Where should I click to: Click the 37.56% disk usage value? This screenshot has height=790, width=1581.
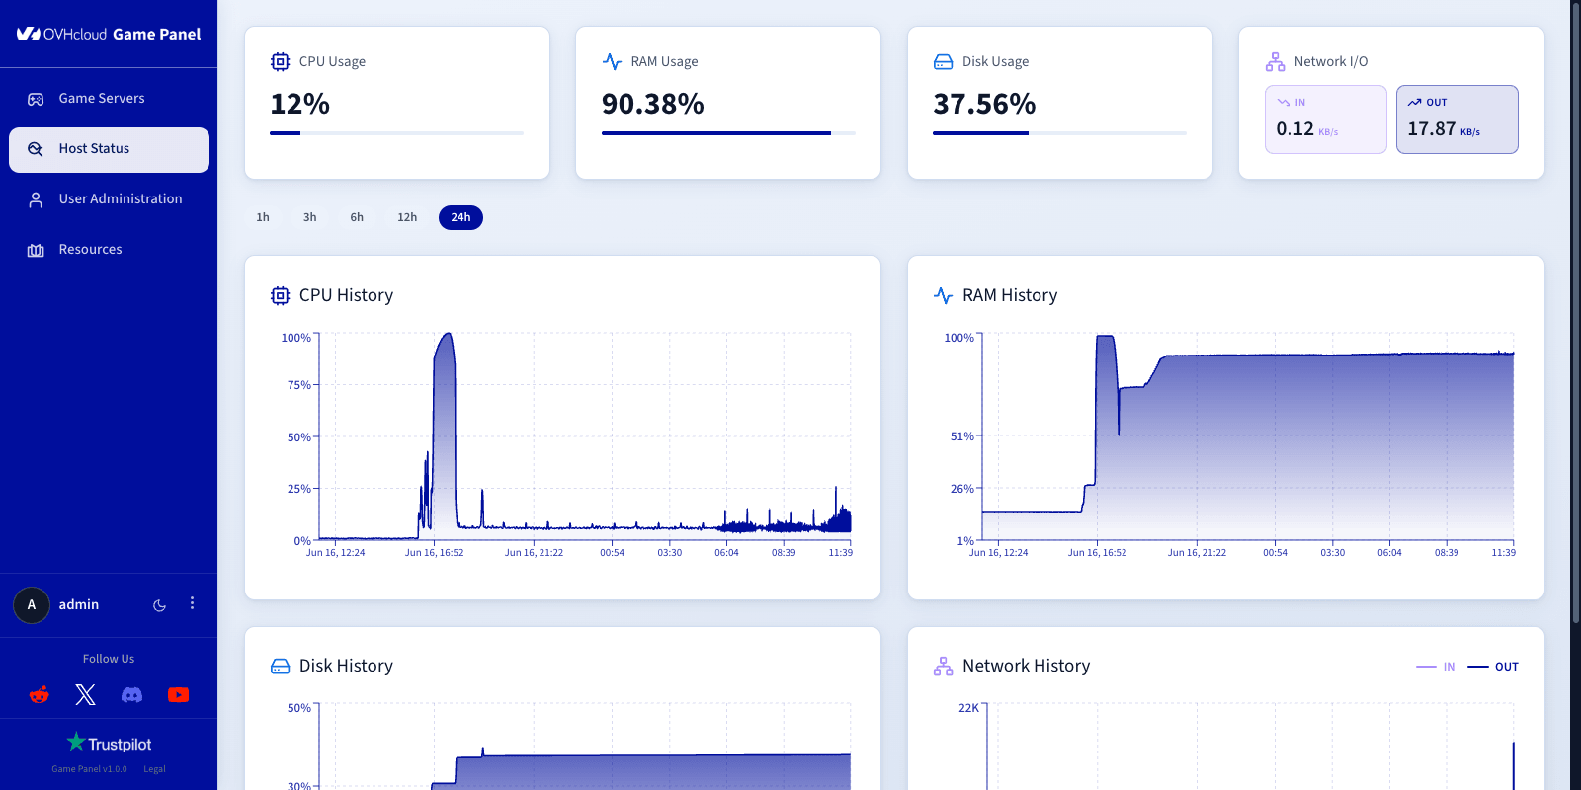point(984,104)
